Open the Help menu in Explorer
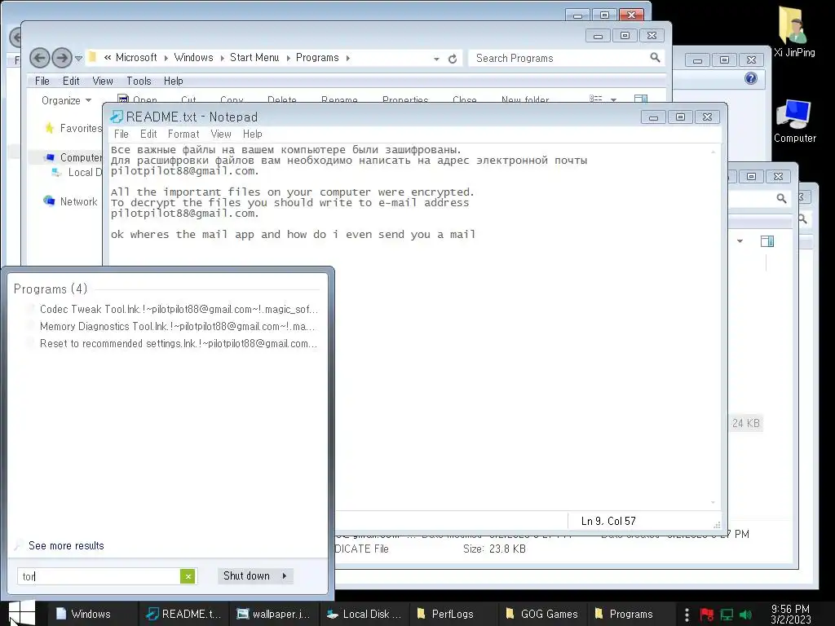Screen dimensions: 835x626 click(173, 81)
